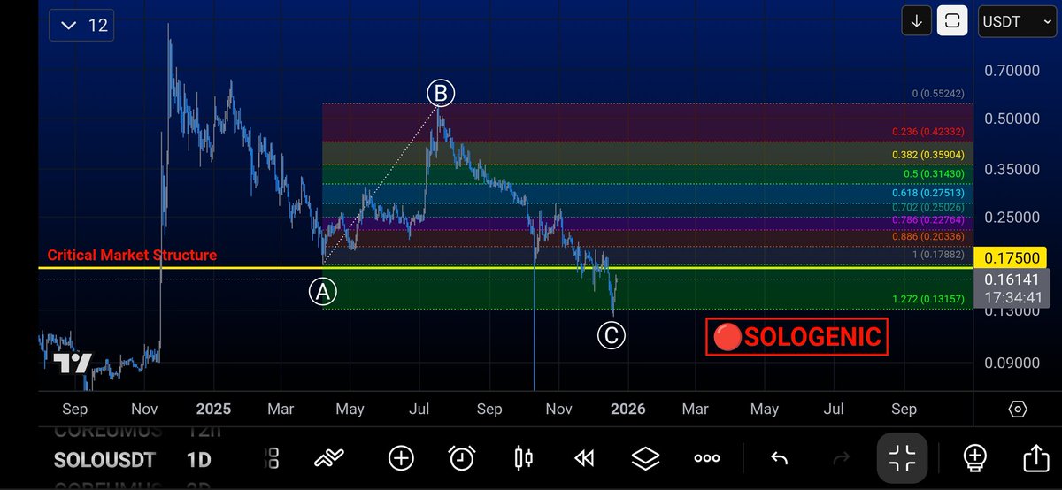
Task: Exit fullscreen with collapse icon
Action: point(903,457)
